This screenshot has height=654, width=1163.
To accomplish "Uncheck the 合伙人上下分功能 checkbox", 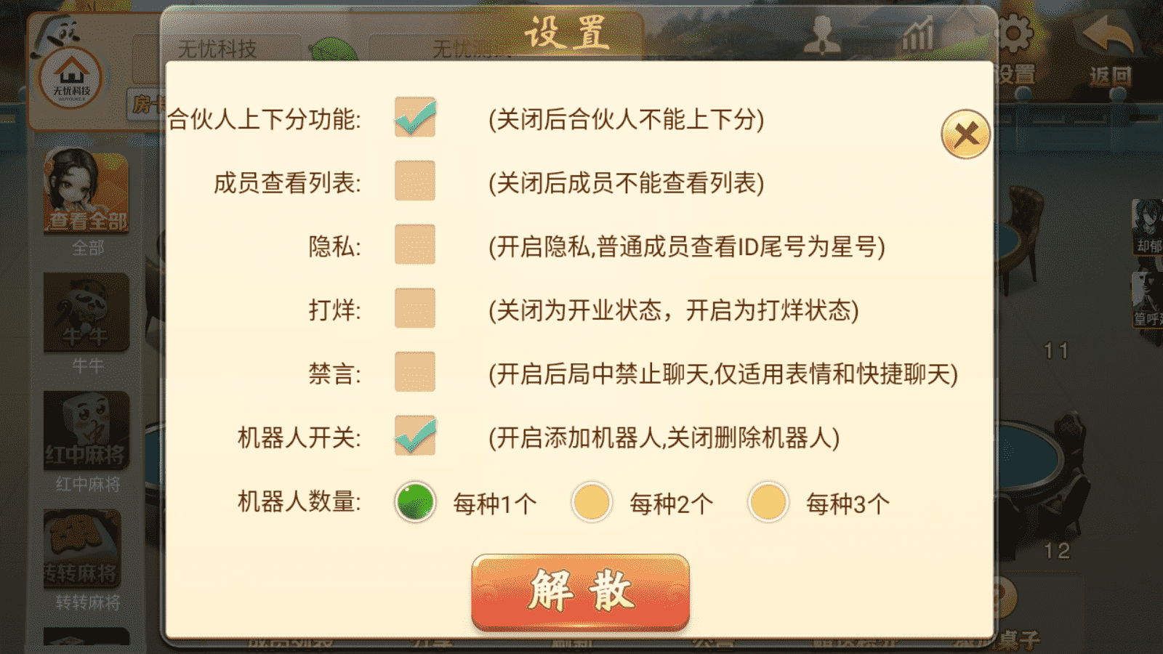I will tap(415, 117).
